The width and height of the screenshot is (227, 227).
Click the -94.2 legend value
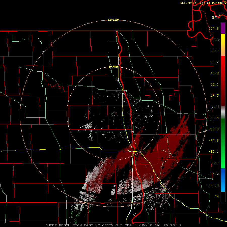coord(214,174)
